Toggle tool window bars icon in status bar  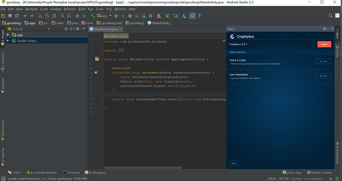point(3,179)
